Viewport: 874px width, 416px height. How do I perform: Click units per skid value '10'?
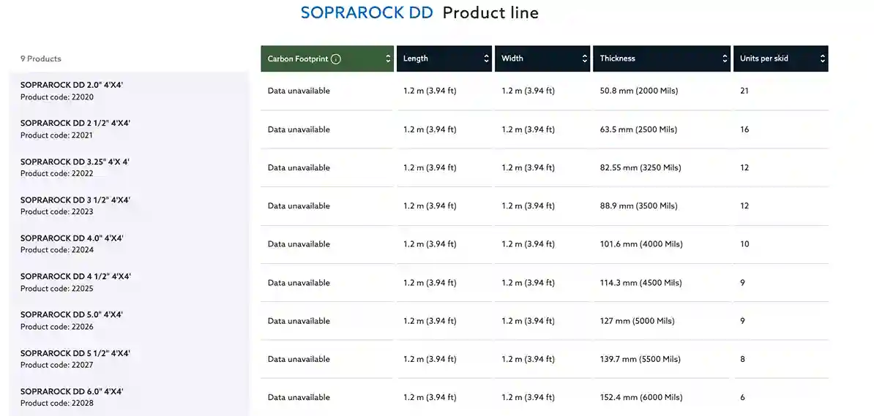pyautogui.click(x=744, y=244)
